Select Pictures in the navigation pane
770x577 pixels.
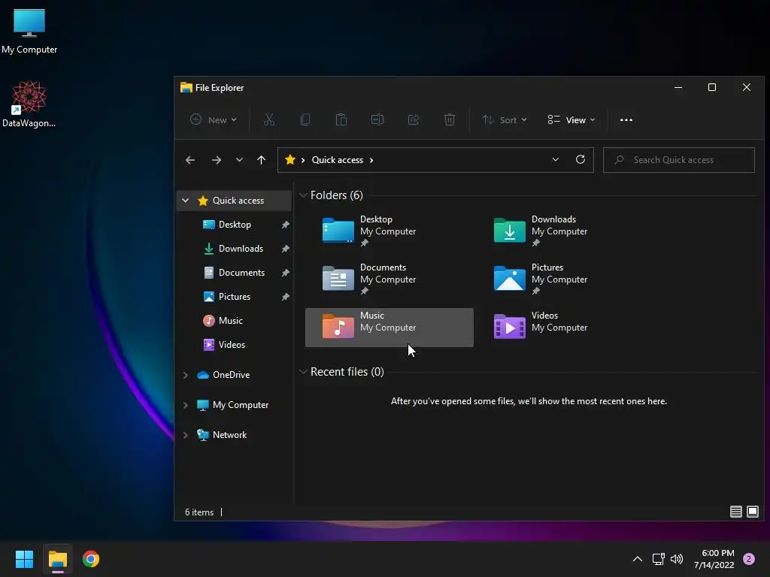tap(234, 296)
